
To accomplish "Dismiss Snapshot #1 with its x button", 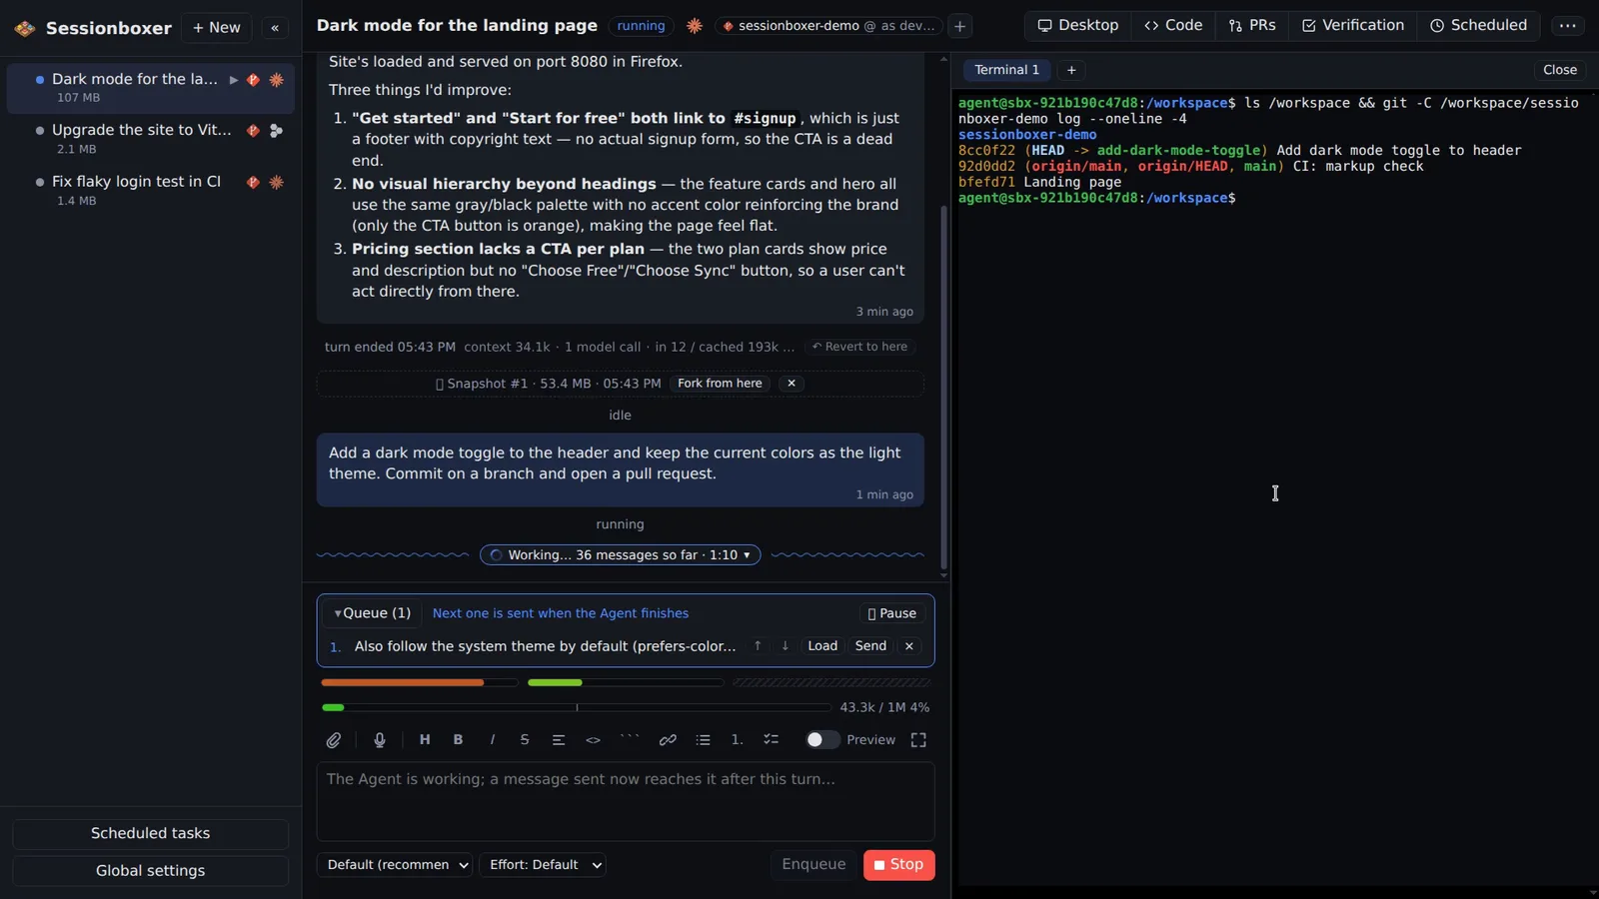I will coord(792,384).
